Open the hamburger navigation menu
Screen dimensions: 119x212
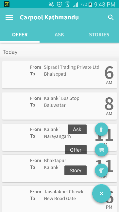coord(9,18)
